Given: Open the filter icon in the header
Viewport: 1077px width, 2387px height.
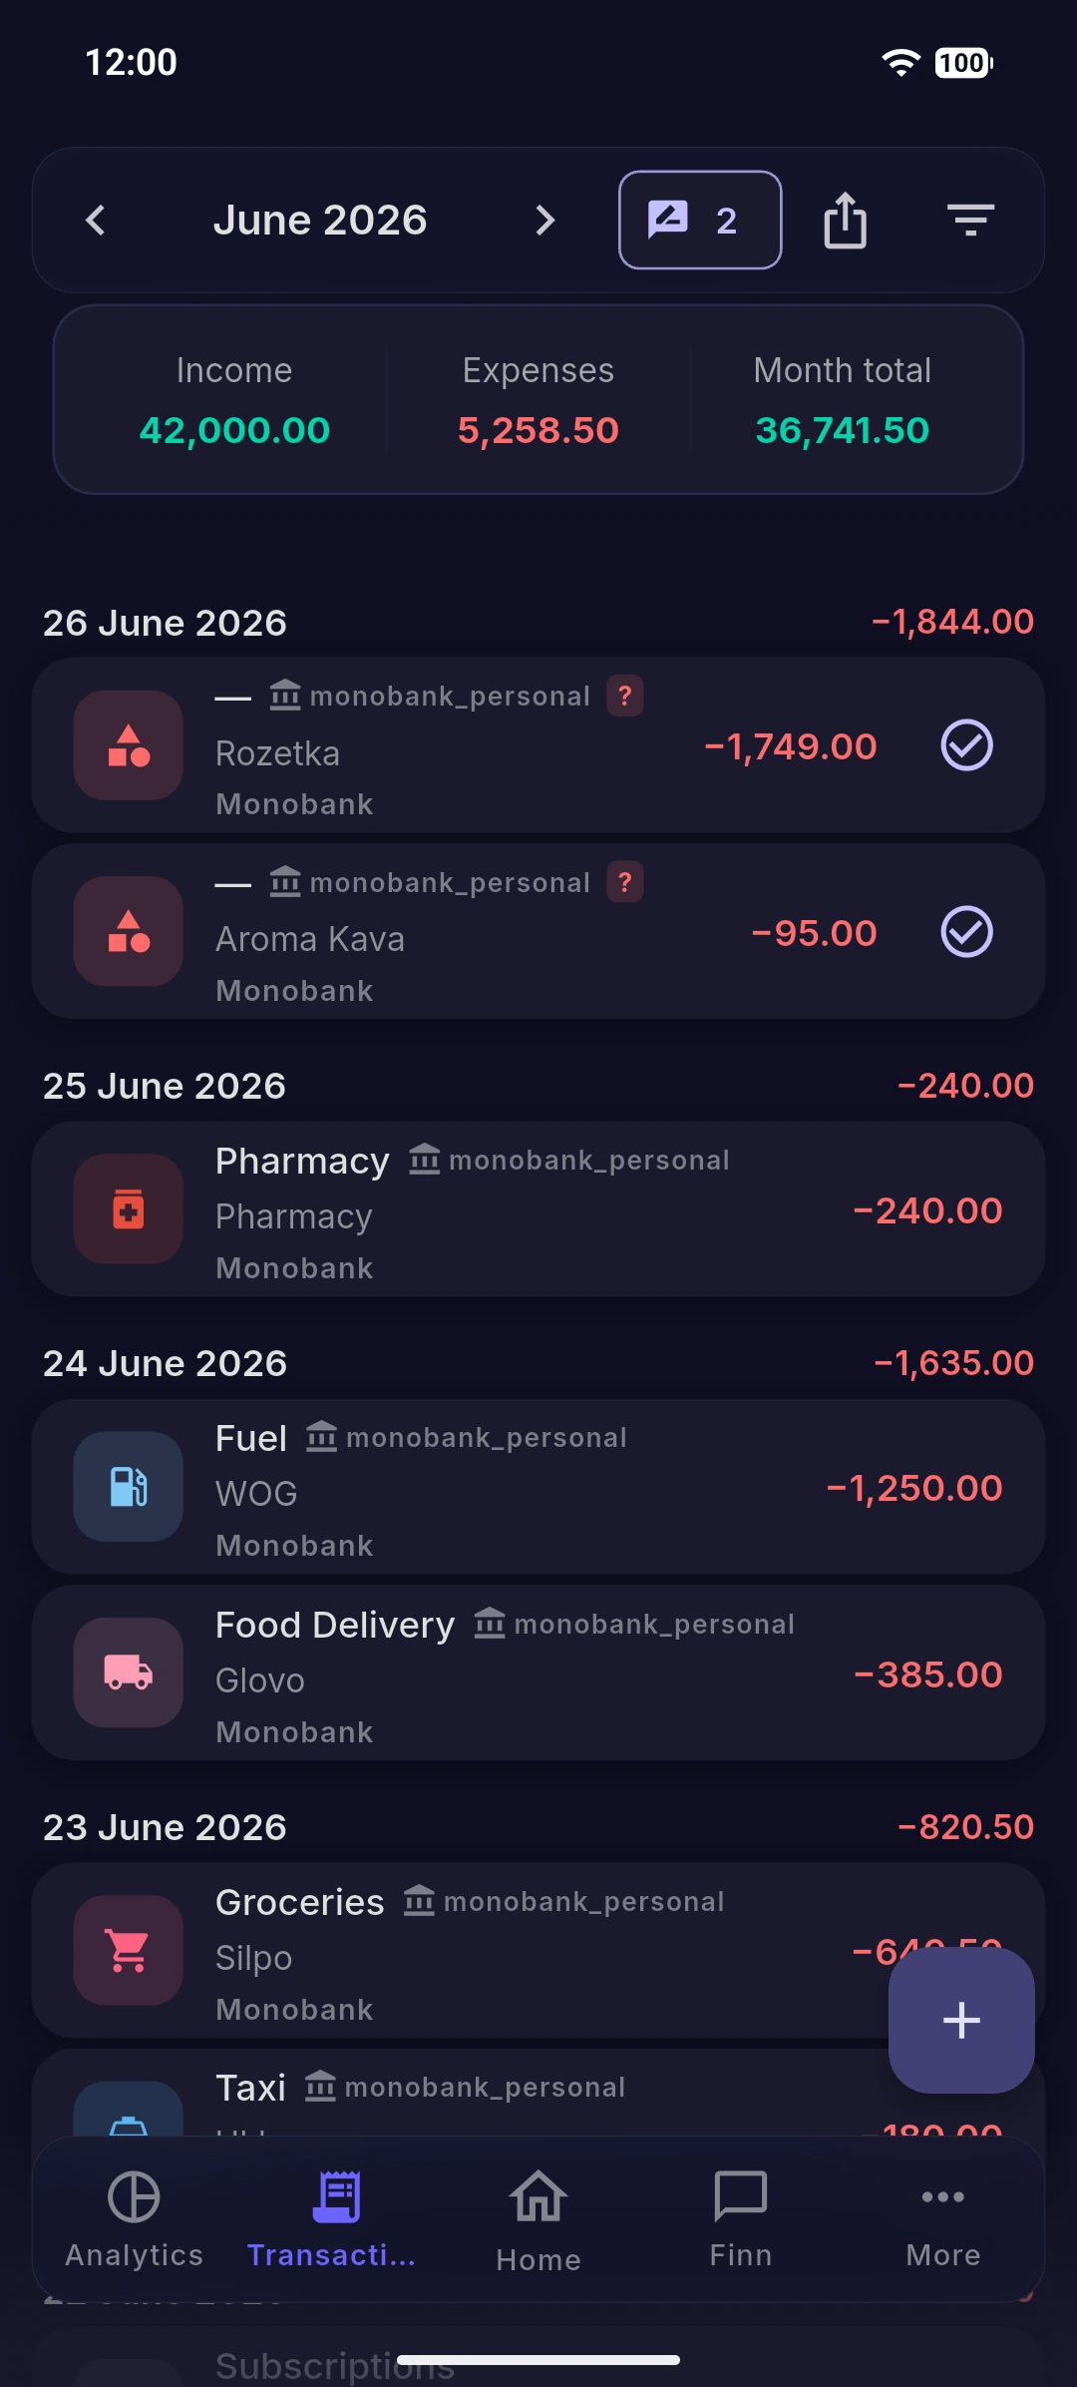Looking at the screenshot, I should click(x=970, y=220).
